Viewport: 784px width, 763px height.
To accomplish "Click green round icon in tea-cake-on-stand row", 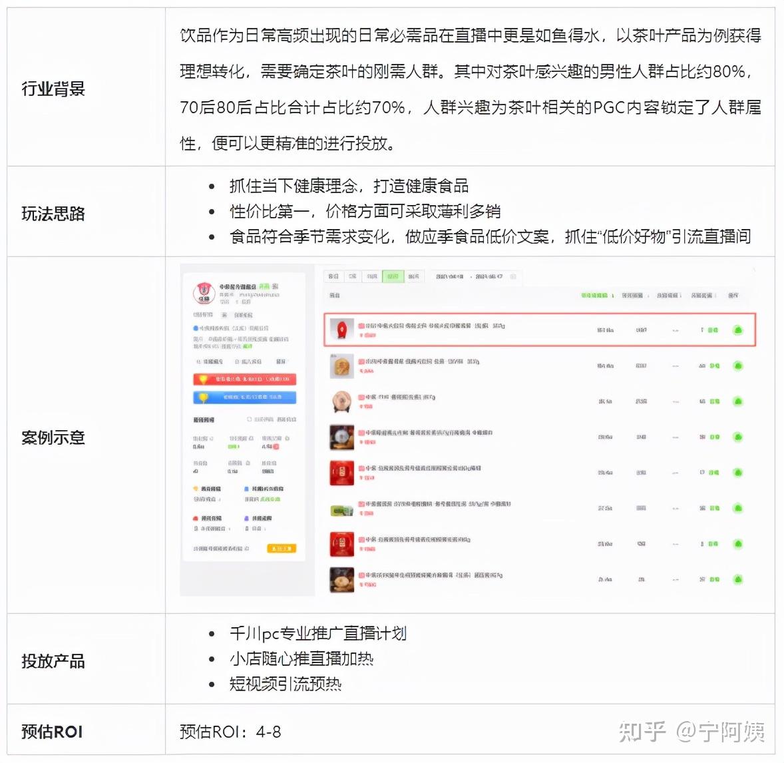I will point(737,401).
